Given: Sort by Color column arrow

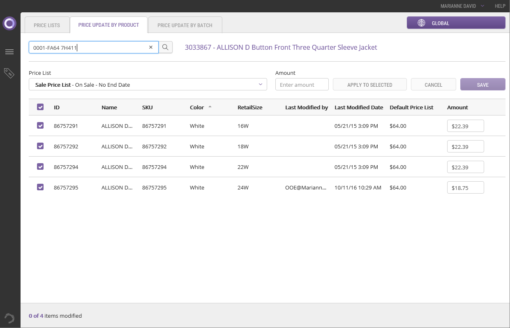Looking at the screenshot, I should click(210, 107).
